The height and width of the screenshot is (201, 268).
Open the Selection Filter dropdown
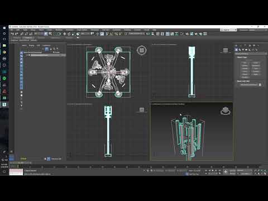pyautogui.click(x=39, y=34)
